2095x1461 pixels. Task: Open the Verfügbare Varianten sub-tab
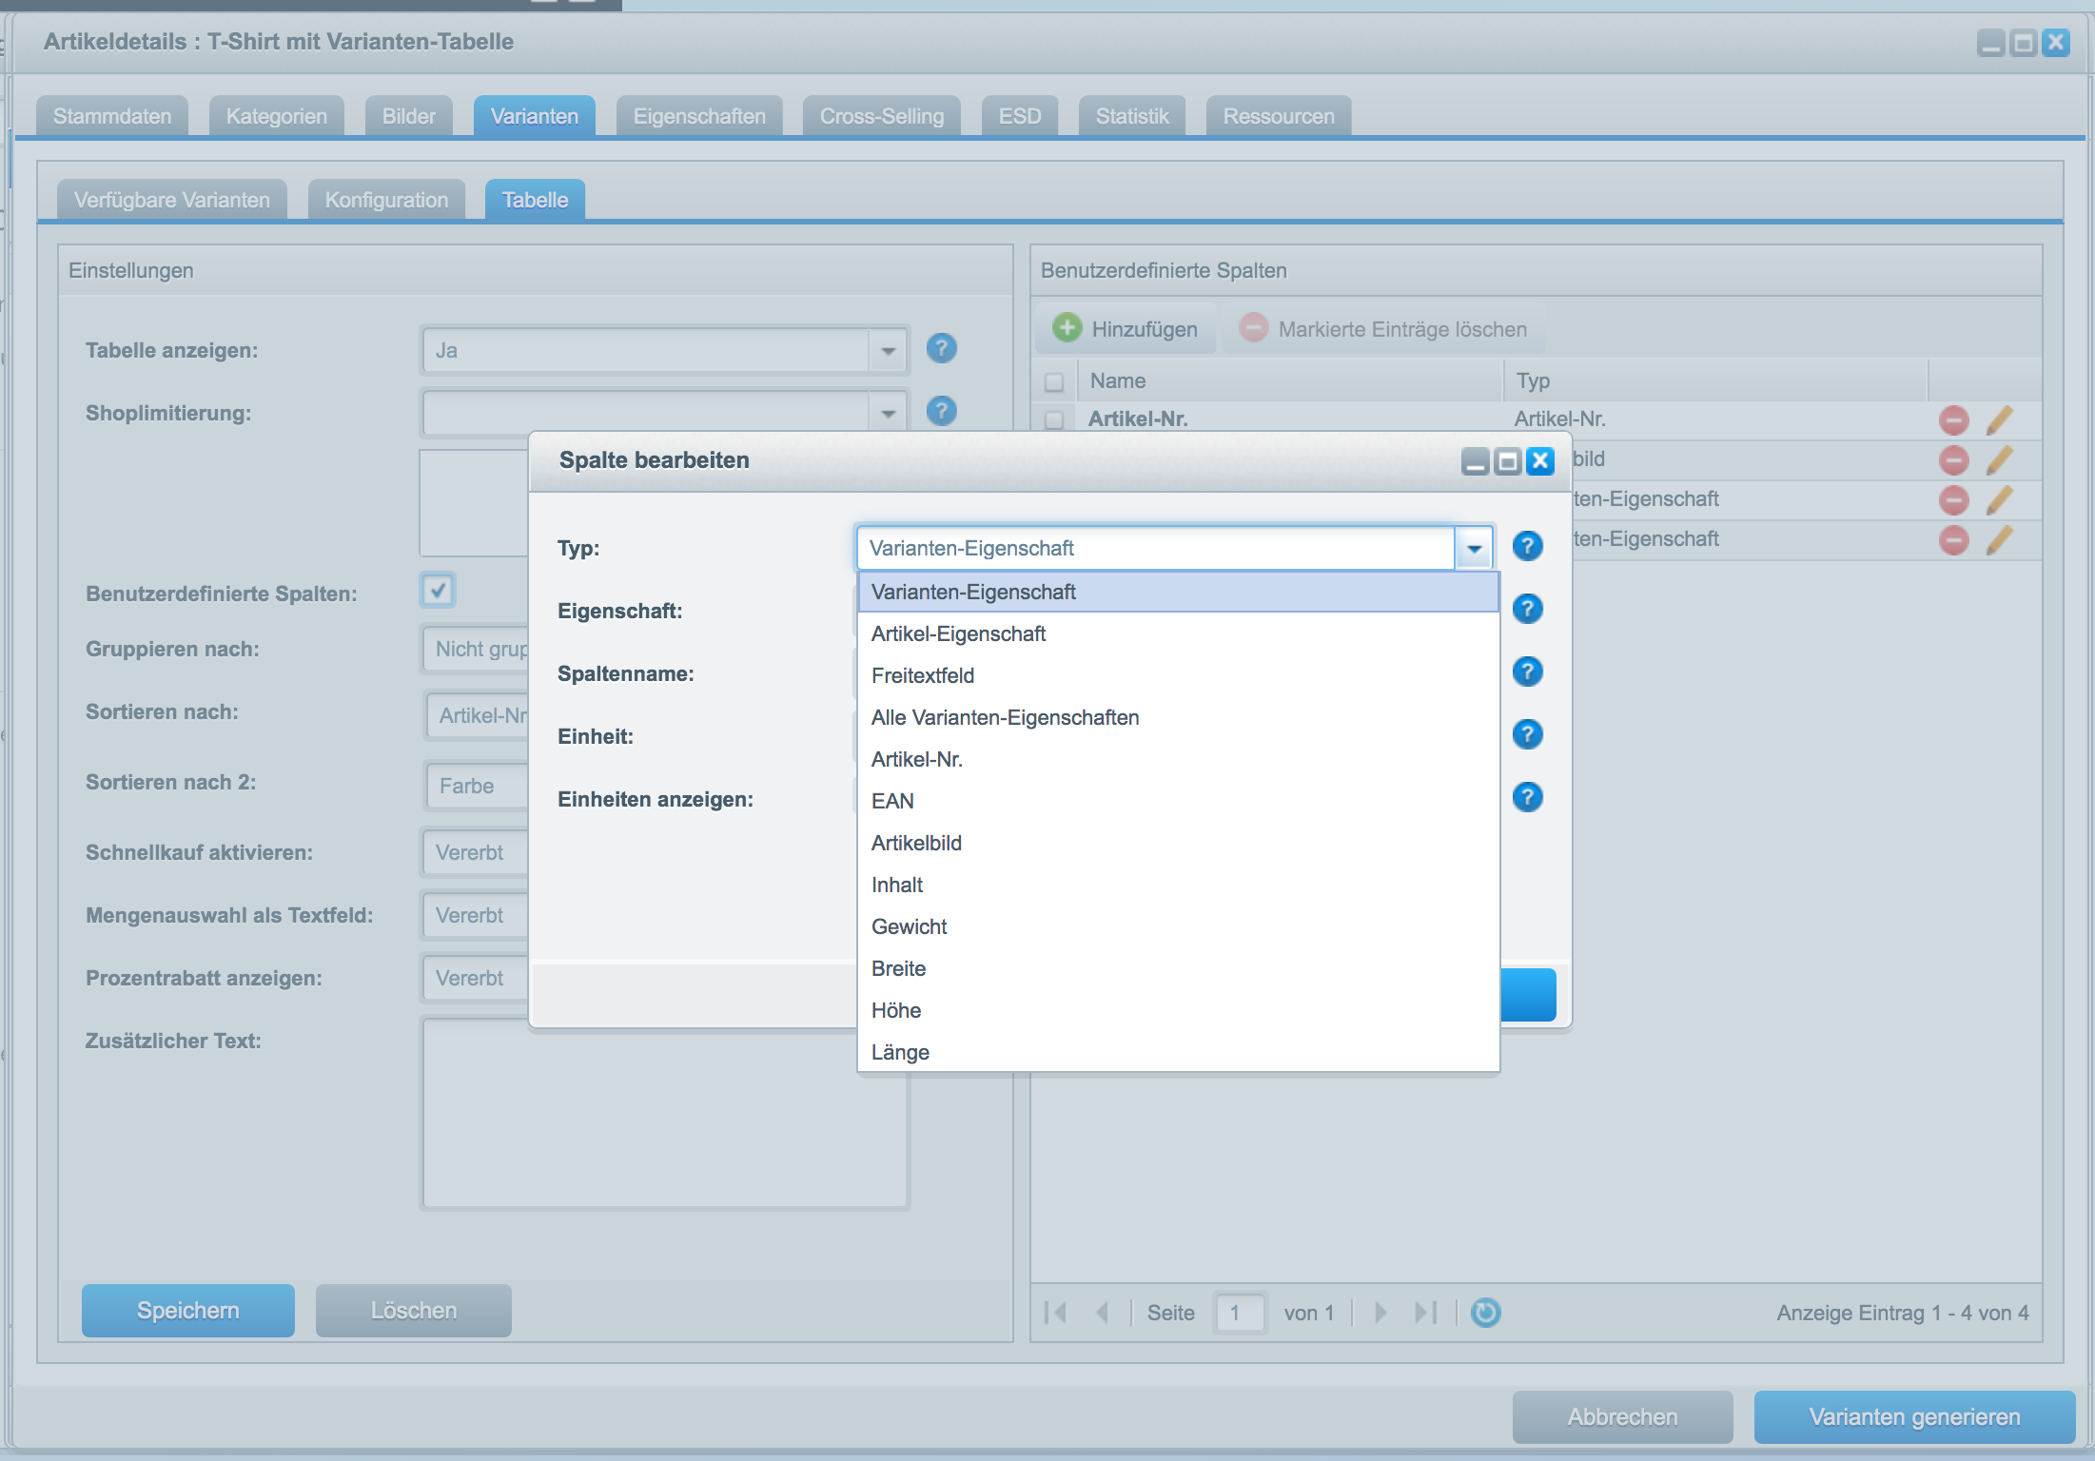tap(172, 200)
